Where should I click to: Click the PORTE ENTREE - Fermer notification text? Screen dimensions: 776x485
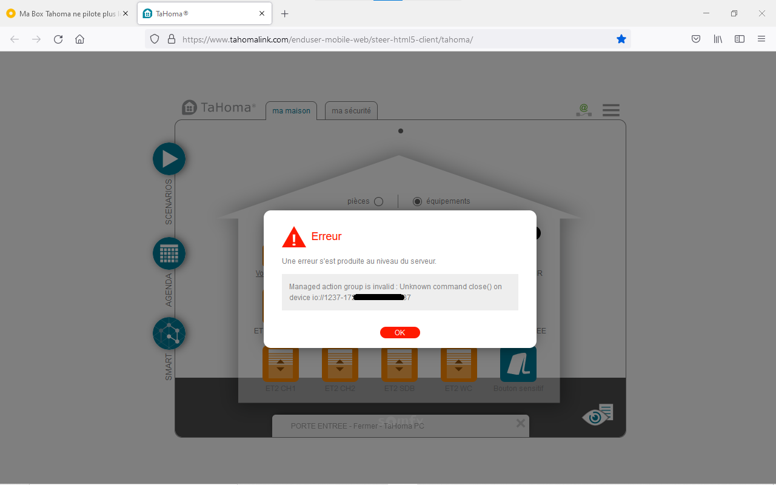click(358, 426)
